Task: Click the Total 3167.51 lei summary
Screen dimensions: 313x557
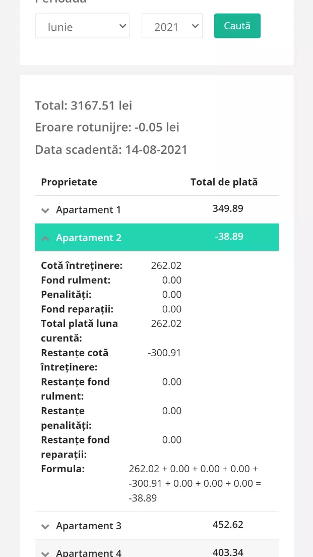Action: [x=84, y=105]
